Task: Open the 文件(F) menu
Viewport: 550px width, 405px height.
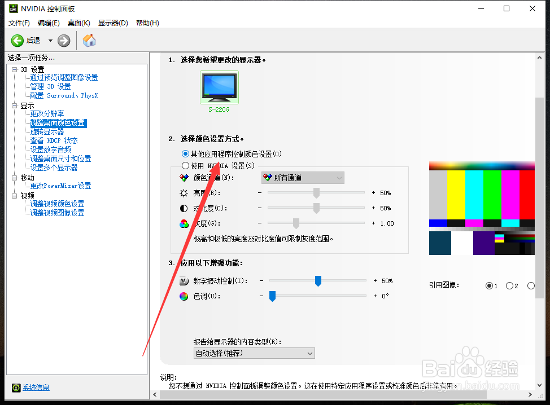Action: (x=19, y=23)
